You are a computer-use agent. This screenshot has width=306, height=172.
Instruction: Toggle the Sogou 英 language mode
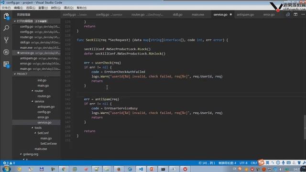coord(267,162)
